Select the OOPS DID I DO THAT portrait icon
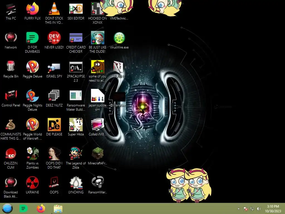Image resolution: width=285 pixels, height=214 pixels. [x=54, y=153]
